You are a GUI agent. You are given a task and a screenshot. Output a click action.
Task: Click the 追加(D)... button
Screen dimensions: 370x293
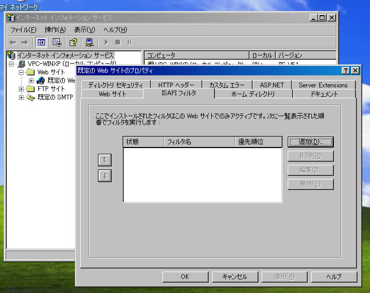coord(310,142)
